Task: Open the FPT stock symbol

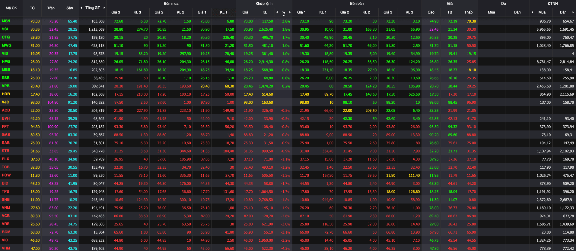Action: click(5, 127)
